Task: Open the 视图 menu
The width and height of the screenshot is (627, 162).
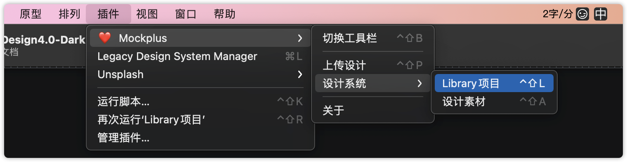Action: click(x=147, y=14)
